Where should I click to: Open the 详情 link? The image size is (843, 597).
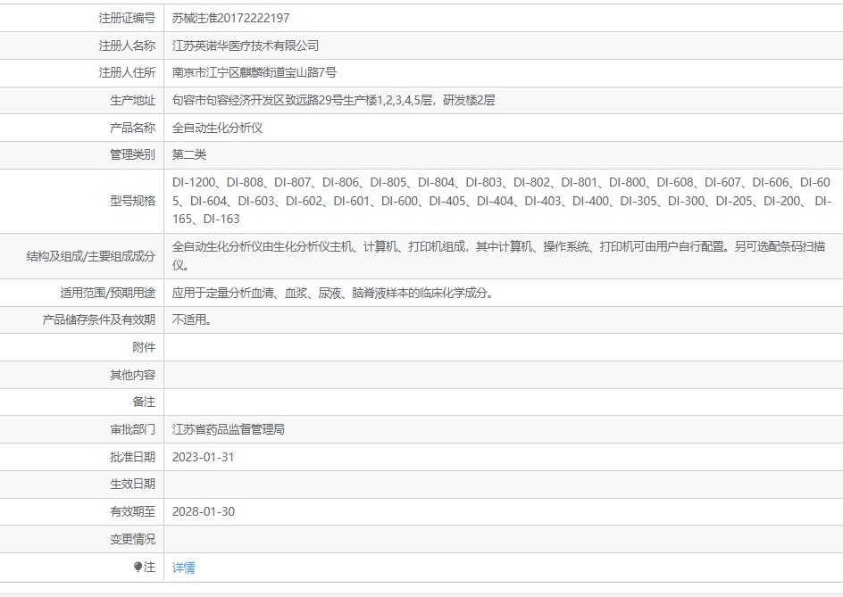click(183, 568)
